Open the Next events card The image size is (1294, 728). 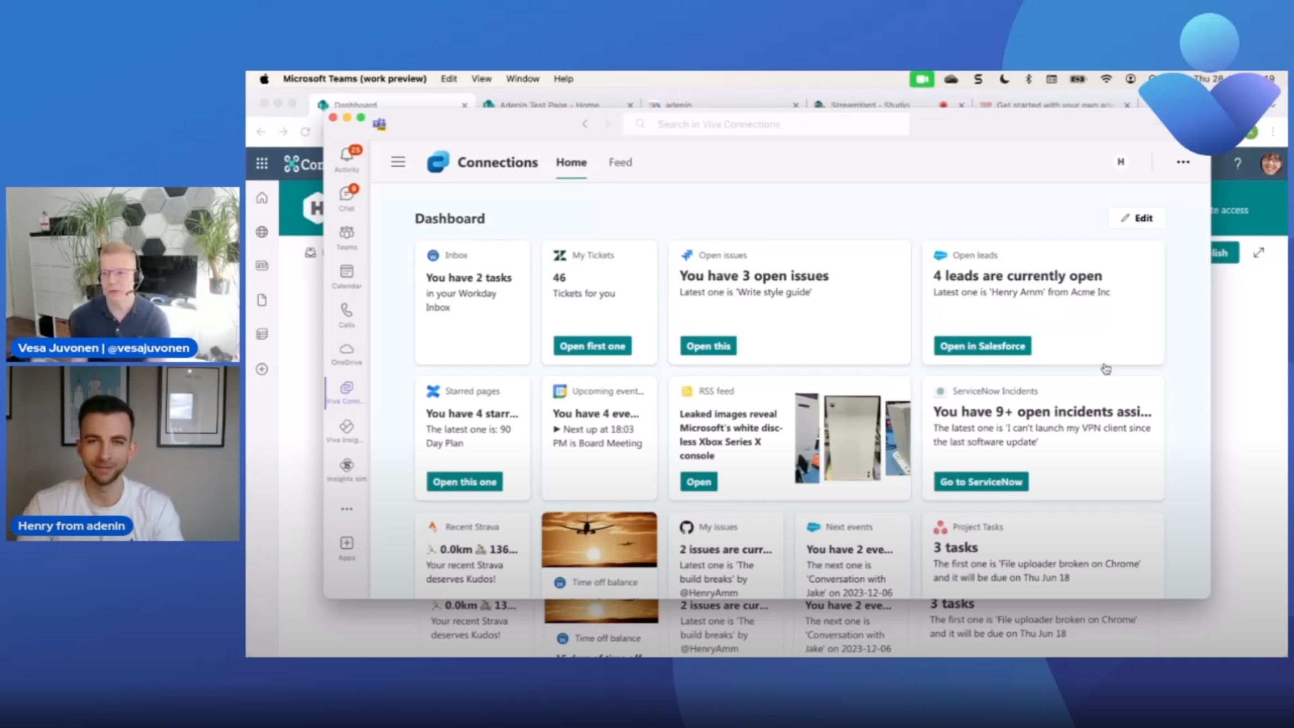point(853,555)
